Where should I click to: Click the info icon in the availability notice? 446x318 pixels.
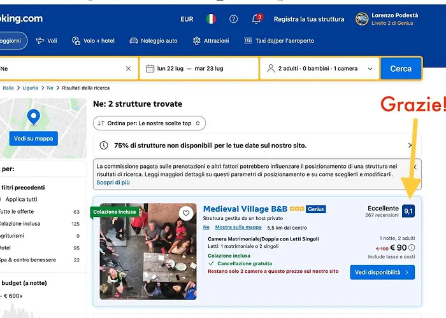tap(103, 146)
